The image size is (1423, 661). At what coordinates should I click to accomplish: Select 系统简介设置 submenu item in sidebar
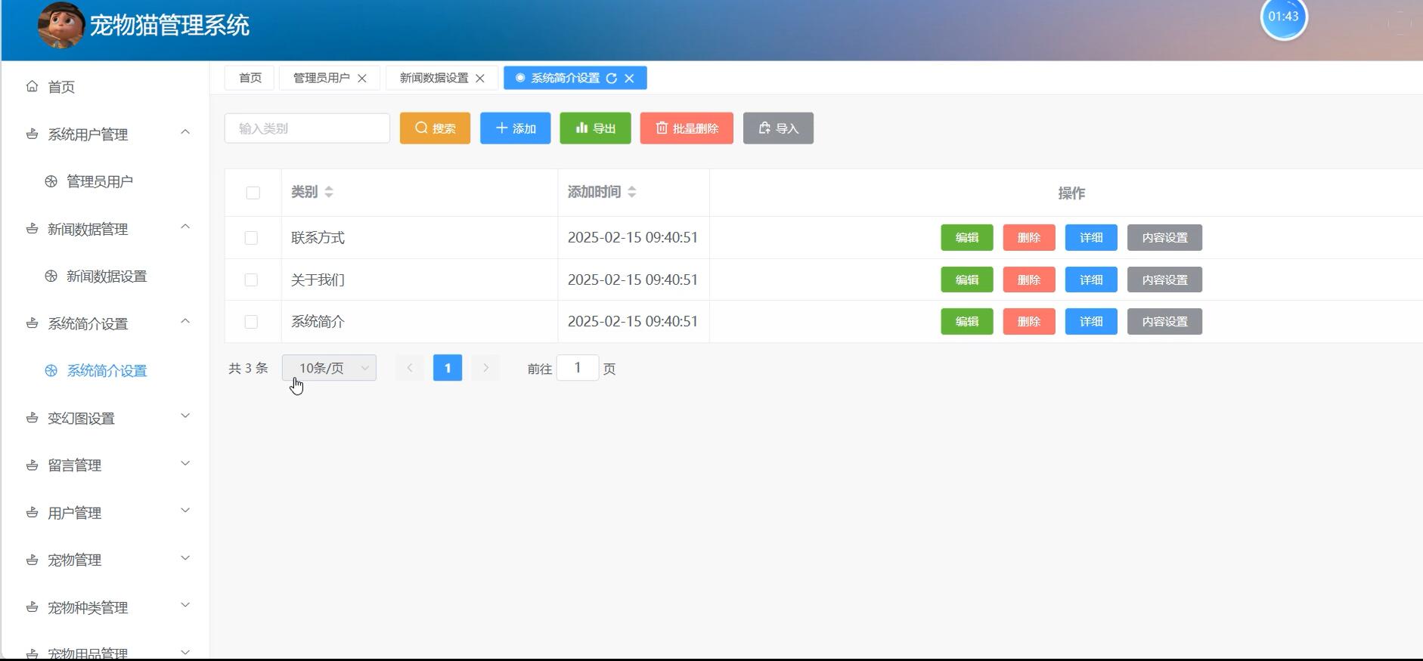[x=105, y=371]
